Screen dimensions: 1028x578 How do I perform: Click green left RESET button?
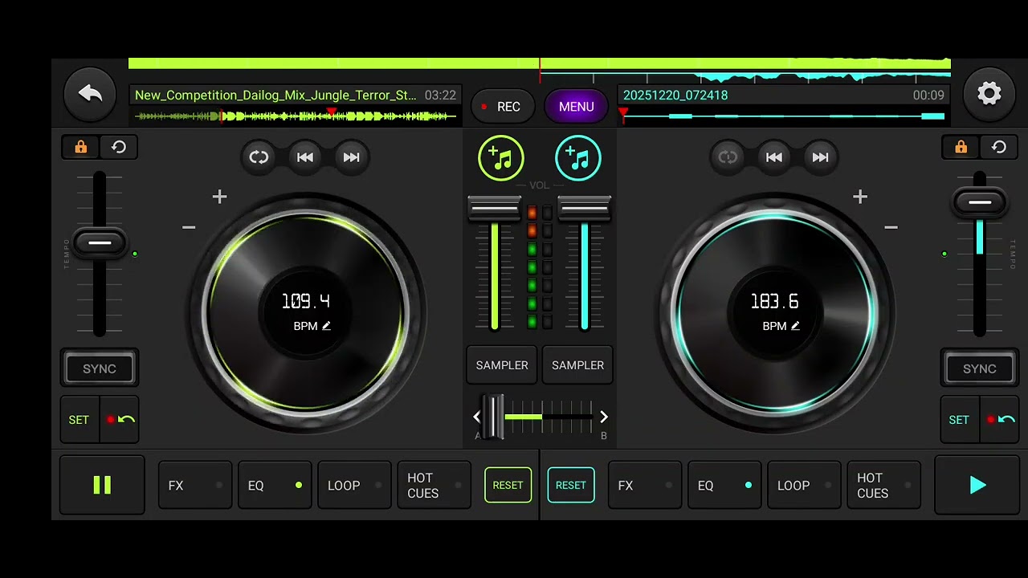tap(508, 485)
